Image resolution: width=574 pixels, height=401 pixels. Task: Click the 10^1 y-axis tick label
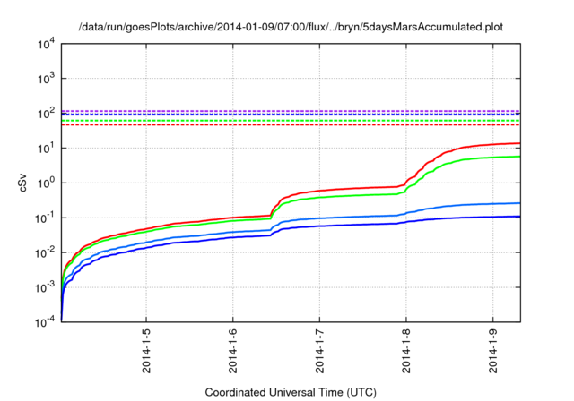(46, 148)
